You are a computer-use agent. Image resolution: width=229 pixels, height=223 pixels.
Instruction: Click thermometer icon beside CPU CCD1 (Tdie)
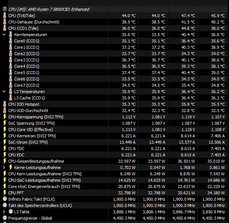coord(5,28)
